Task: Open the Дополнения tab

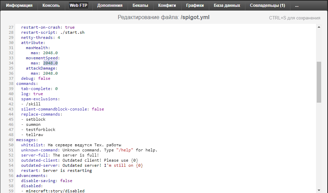Action: 110,5
